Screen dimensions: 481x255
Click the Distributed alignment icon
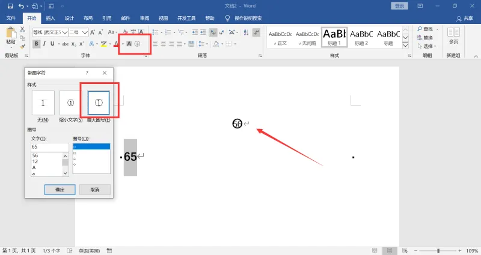coord(191,44)
